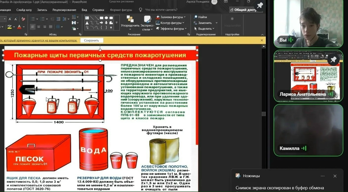Open the Контур фигуры dropdown
The width and height of the screenshot is (348, 192).
tap(183, 23)
